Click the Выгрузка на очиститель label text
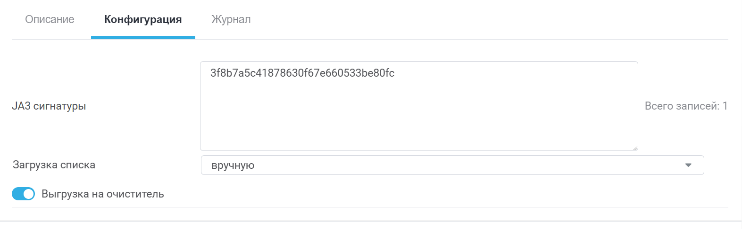 (102, 194)
